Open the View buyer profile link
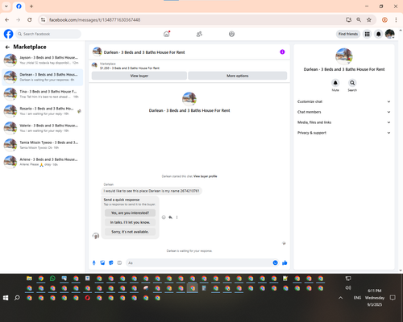This screenshot has width=403, height=322. point(206,176)
